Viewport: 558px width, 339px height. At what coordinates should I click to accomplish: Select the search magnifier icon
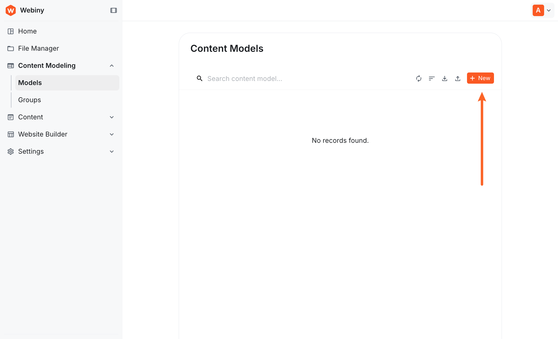[199, 78]
